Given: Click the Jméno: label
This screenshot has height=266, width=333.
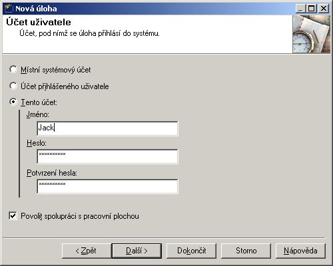Looking at the screenshot, I should tap(38, 114).
